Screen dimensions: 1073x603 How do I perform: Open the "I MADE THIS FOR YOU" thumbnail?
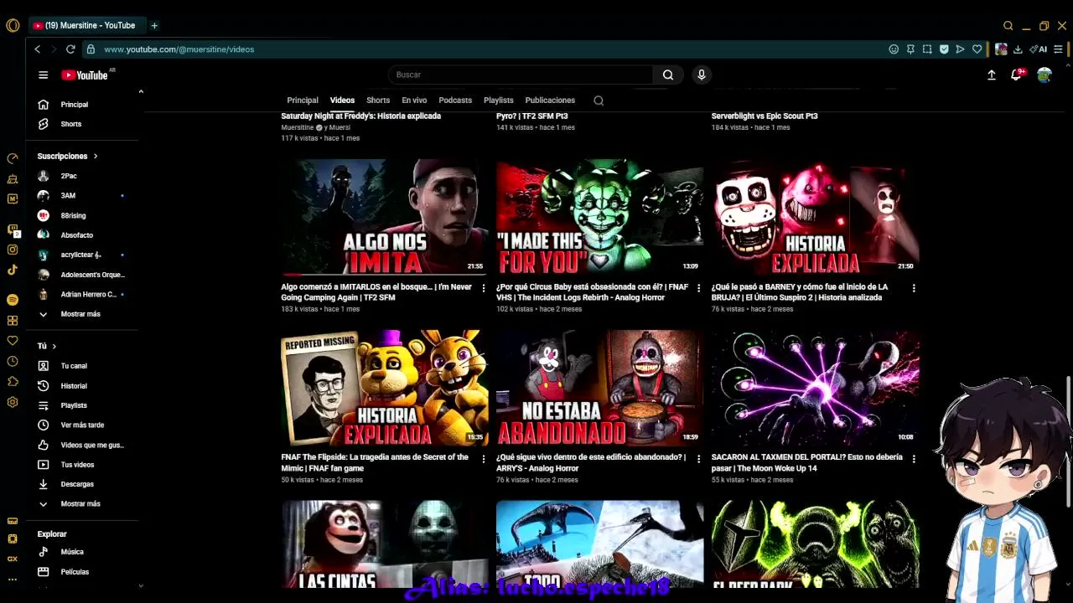tap(599, 217)
